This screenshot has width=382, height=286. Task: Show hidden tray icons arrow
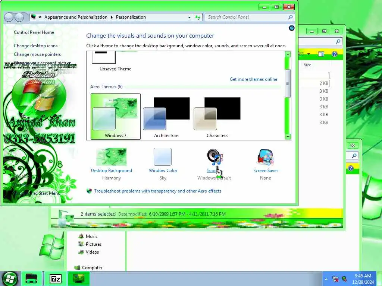(x=326, y=279)
